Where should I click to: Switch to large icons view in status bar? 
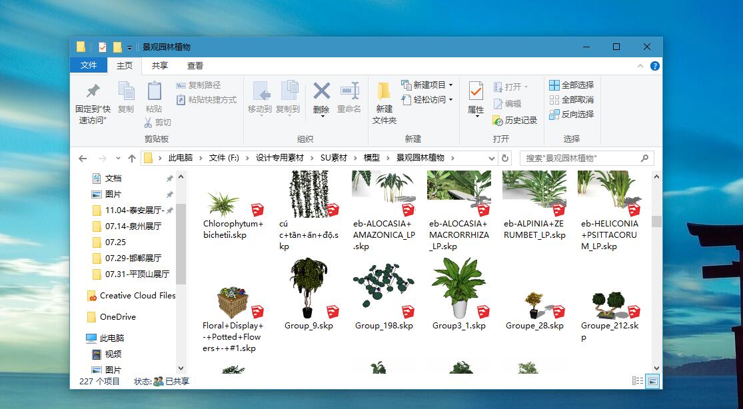click(x=652, y=381)
